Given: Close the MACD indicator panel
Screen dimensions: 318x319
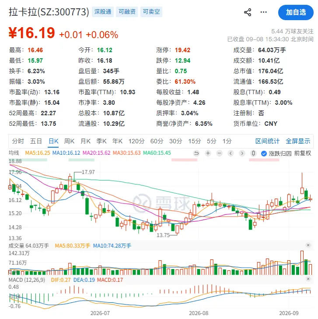Looking at the screenshot, I should (308, 279).
